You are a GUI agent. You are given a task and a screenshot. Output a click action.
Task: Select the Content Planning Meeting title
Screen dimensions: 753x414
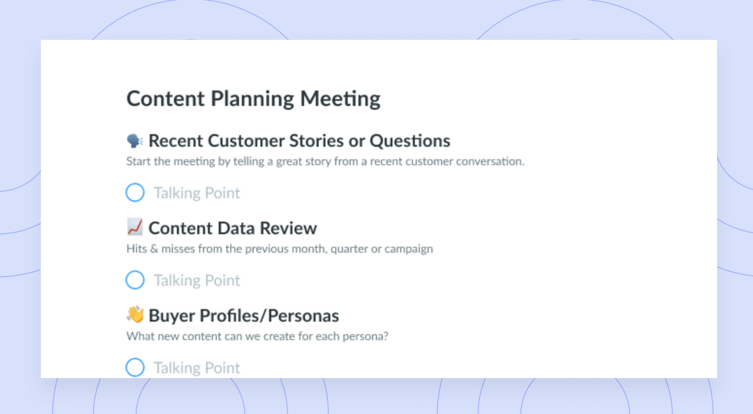point(254,99)
